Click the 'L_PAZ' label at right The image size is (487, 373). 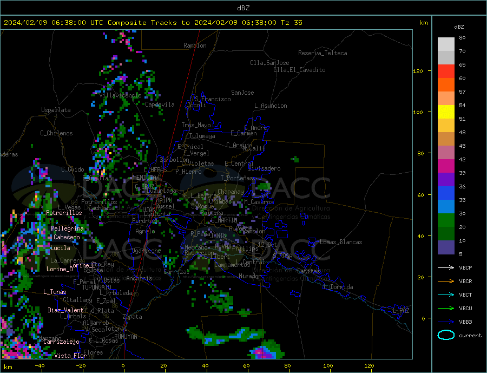click(x=401, y=311)
